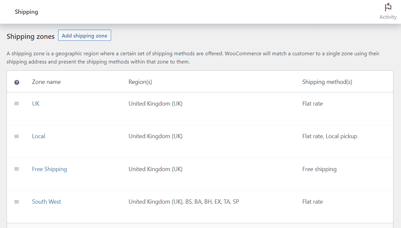Click the reorder handle beside UK zone
401x228 pixels.
pos(17,103)
